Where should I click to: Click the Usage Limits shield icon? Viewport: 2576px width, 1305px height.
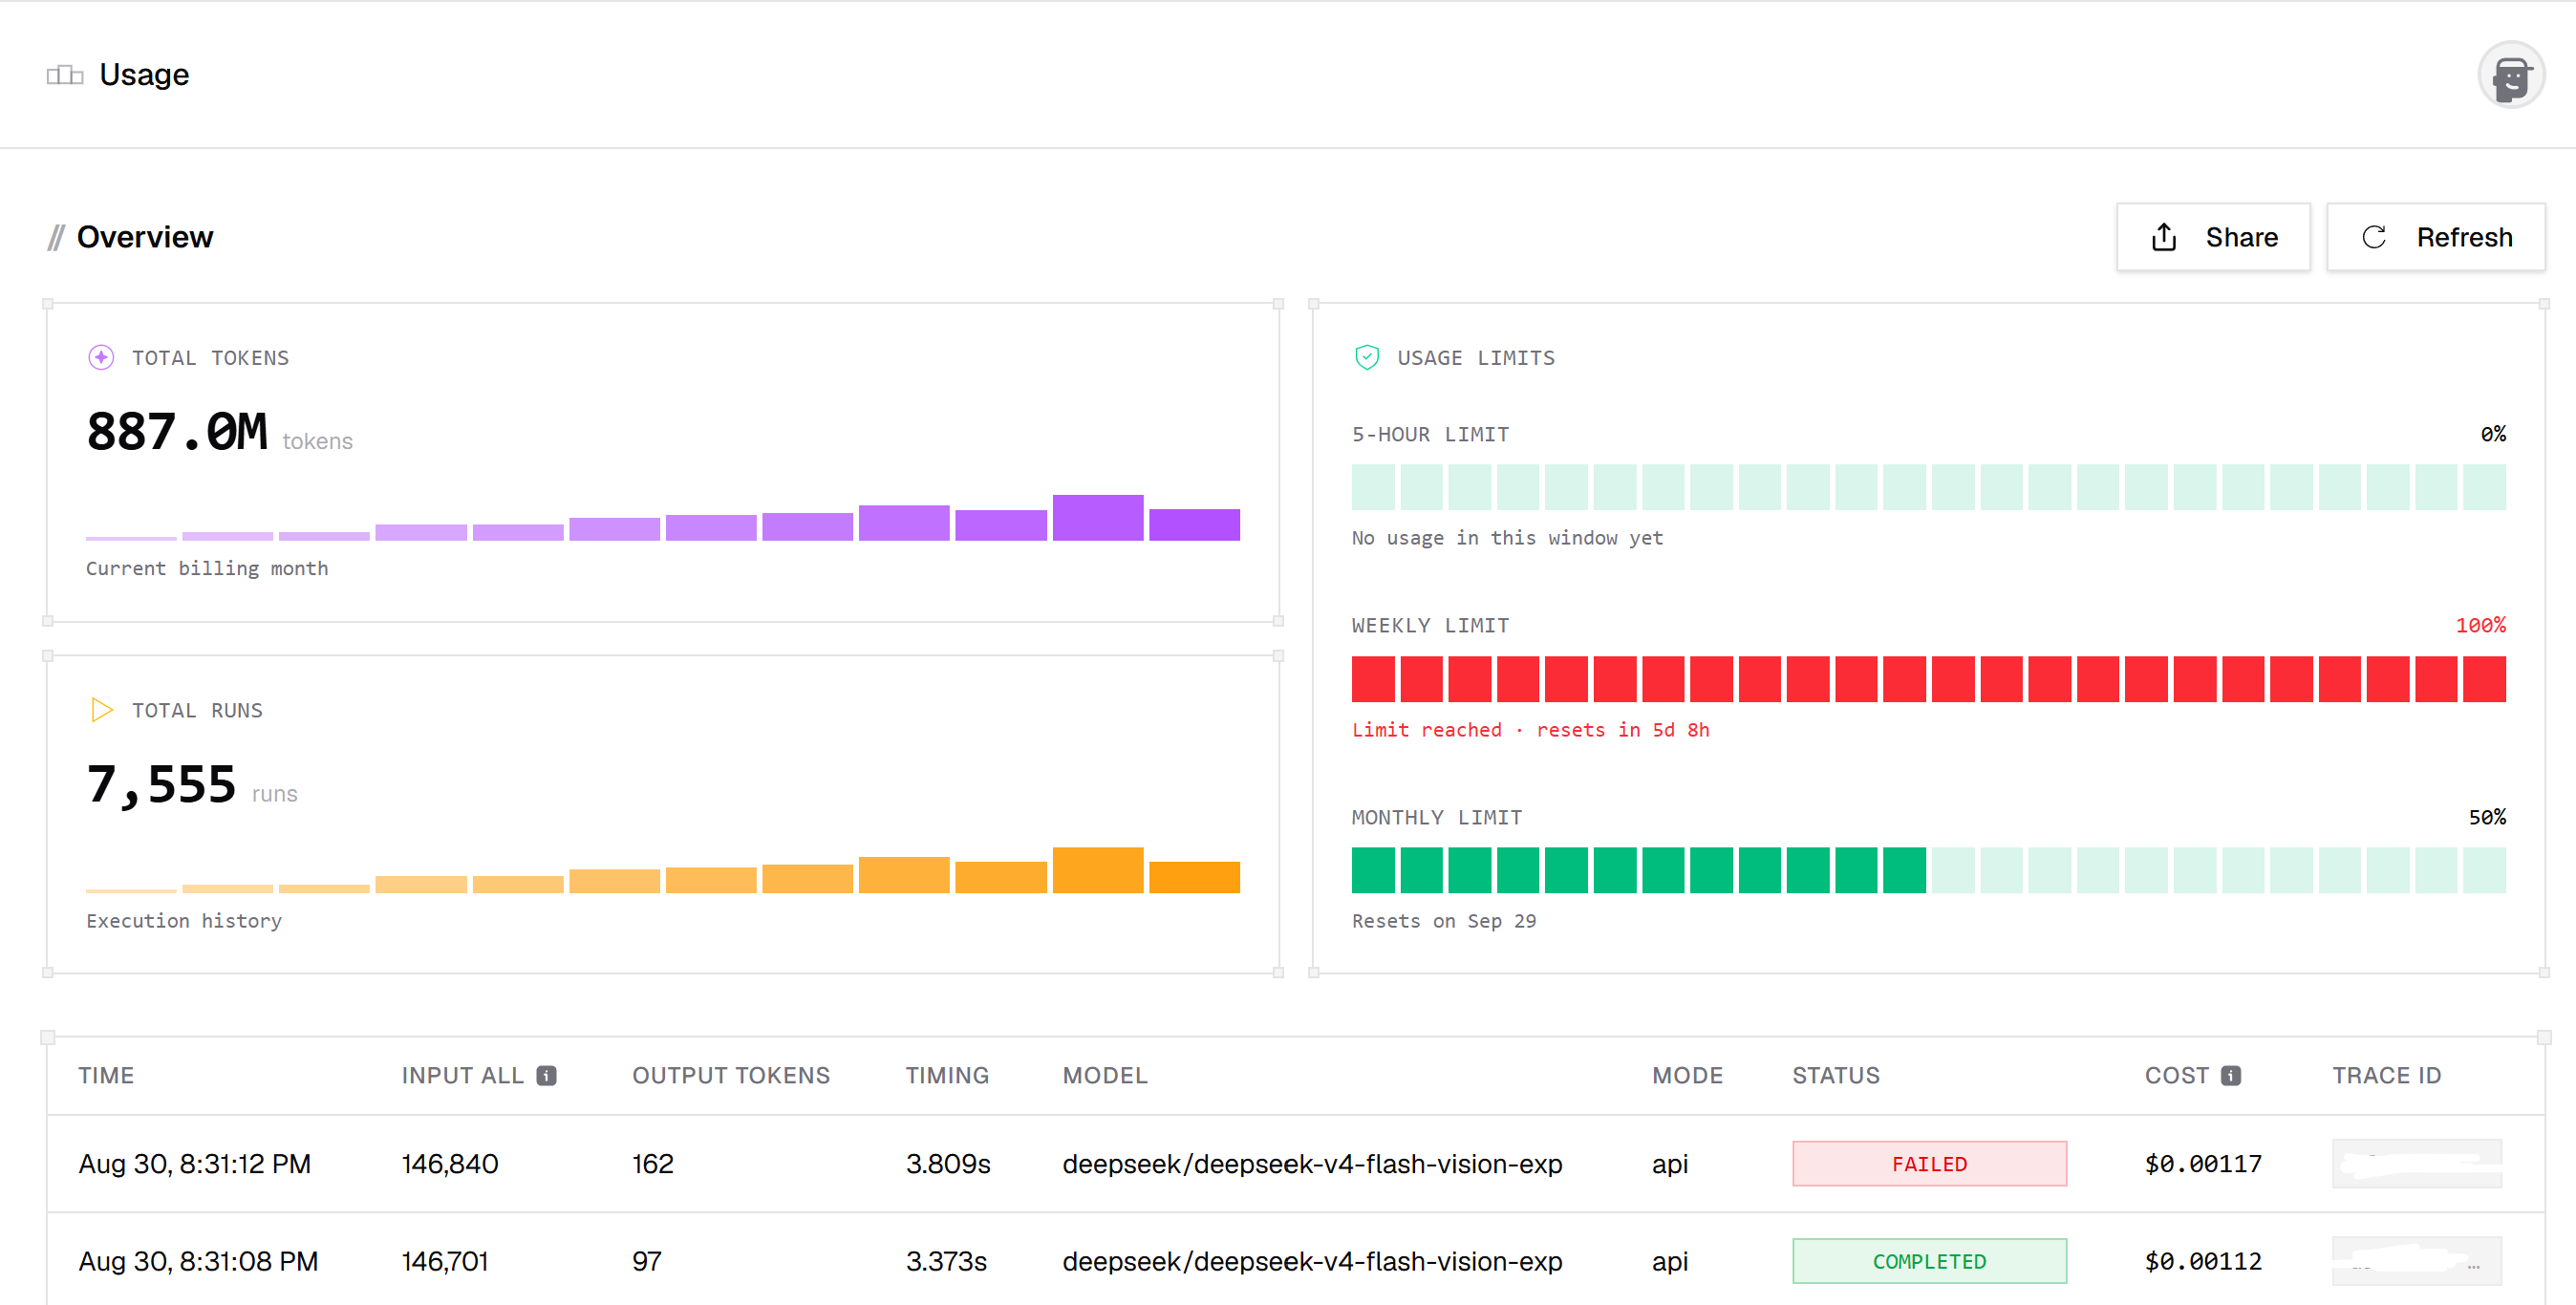(x=1367, y=358)
